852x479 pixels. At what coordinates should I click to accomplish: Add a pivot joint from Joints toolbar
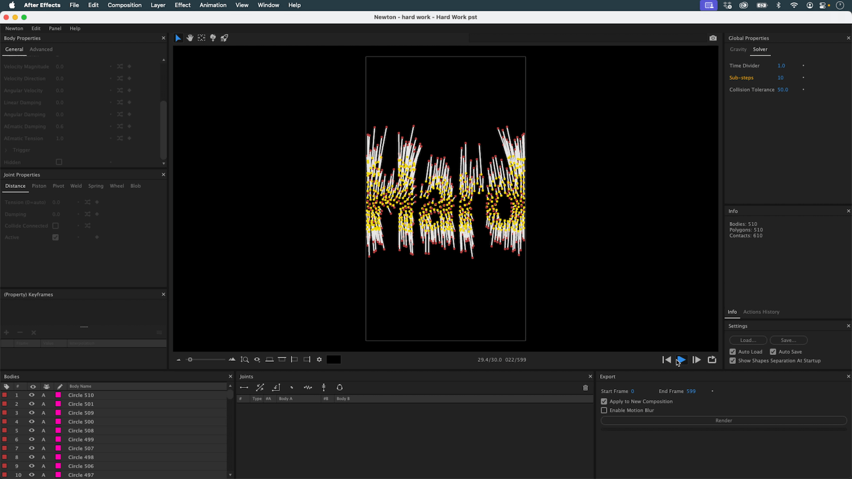tap(276, 387)
